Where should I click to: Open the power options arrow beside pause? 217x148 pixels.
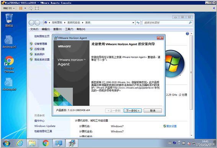point(25,8)
